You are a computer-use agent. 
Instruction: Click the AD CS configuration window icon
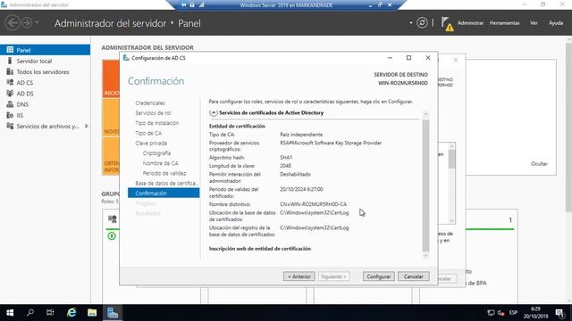pyautogui.click(x=126, y=58)
